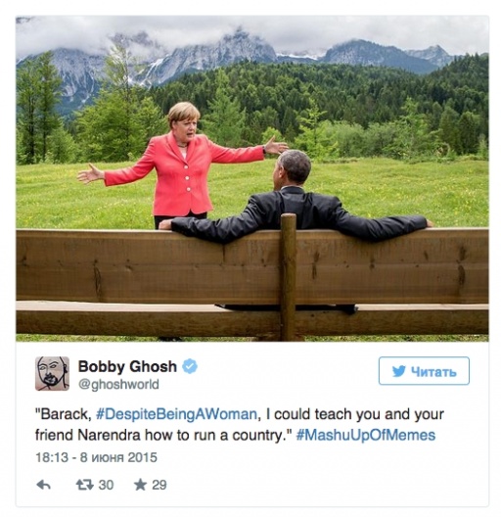Retweet using the retweet arrows icon
The image size is (501, 517).
coord(85,485)
